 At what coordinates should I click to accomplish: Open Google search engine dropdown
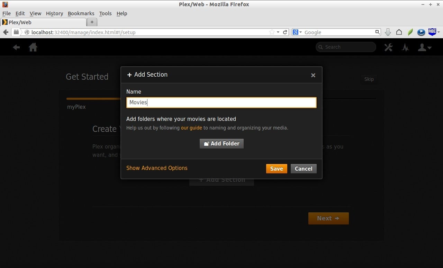pyautogui.click(x=298, y=32)
